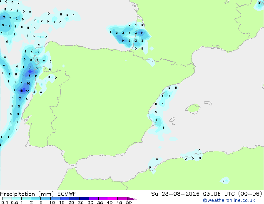The image size is (264, 204).
Task: Click the 'Precipitation' title word
Action: coord(17,194)
